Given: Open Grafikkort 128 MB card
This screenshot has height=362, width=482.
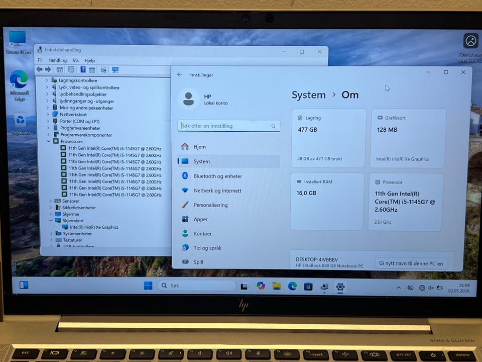Looking at the screenshot, I should tap(408, 138).
